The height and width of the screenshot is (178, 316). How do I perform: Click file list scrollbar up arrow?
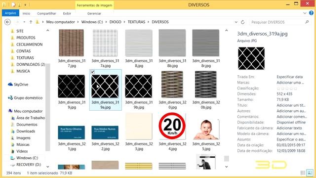tap(227, 31)
